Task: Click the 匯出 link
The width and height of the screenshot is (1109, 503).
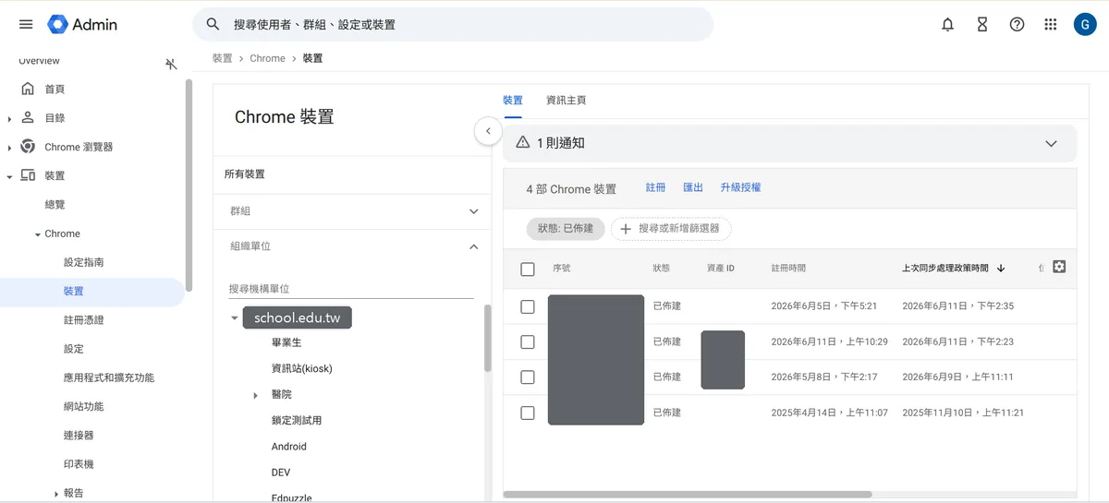Action: pos(693,187)
